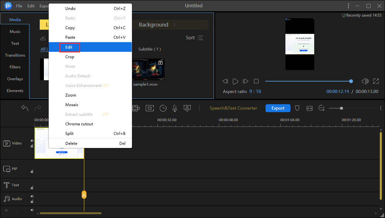
Task: Open the duration clock tool
Action: 163,108
